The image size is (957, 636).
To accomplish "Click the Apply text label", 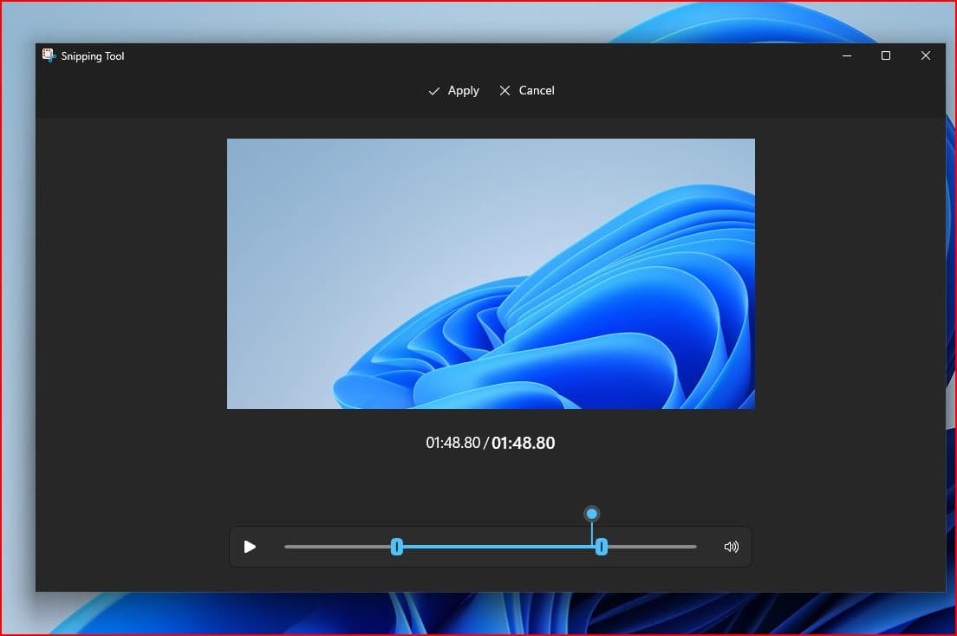I will 463,91.
